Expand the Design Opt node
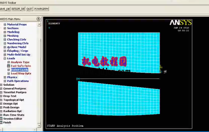 pos(1,104)
